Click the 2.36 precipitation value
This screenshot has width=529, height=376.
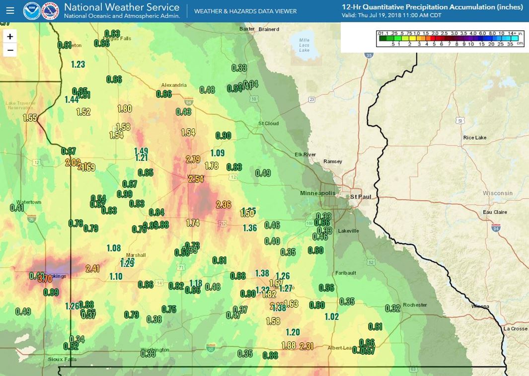224,204
